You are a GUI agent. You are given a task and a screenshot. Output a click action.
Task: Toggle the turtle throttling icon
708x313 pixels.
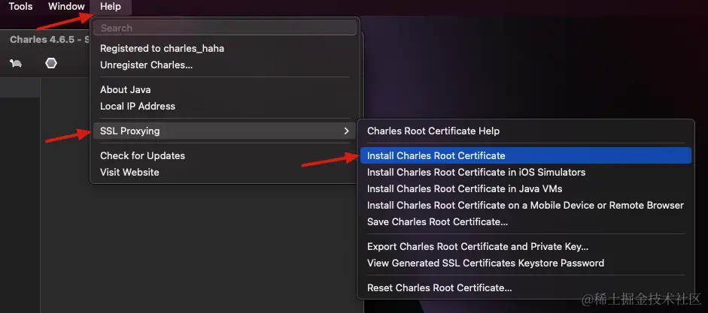pyautogui.click(x=16, y=63)
